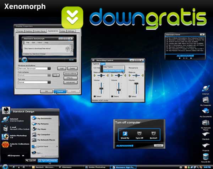Open the Projects desktop folder icon

[206, 147]
